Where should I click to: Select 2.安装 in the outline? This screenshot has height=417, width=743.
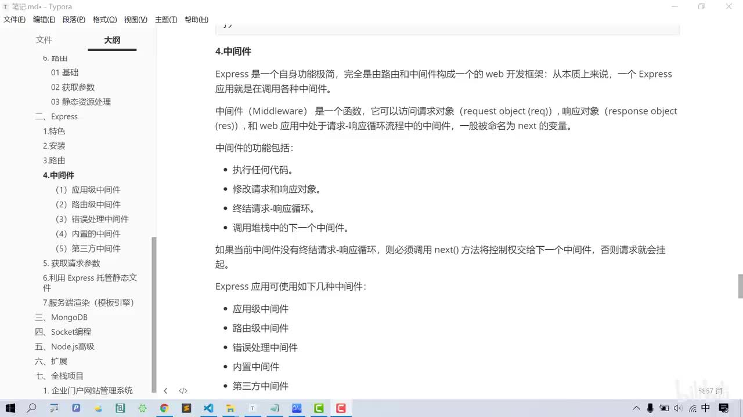coord(54,146)
